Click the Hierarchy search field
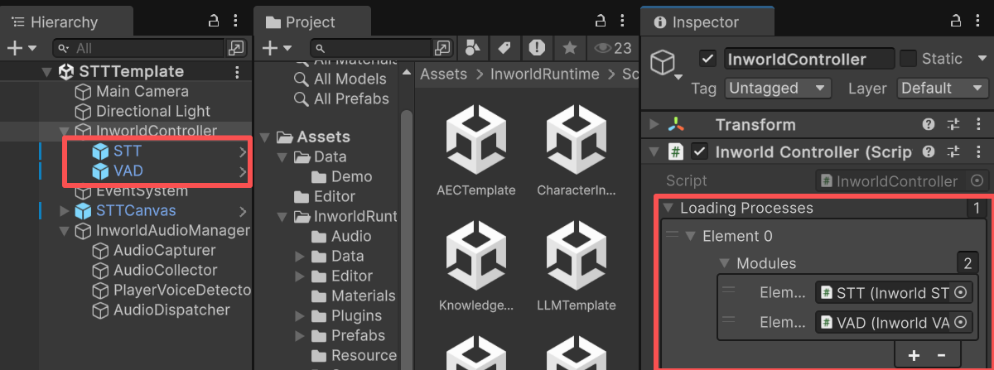Viewport: 994px width, 370px height. 138,48
